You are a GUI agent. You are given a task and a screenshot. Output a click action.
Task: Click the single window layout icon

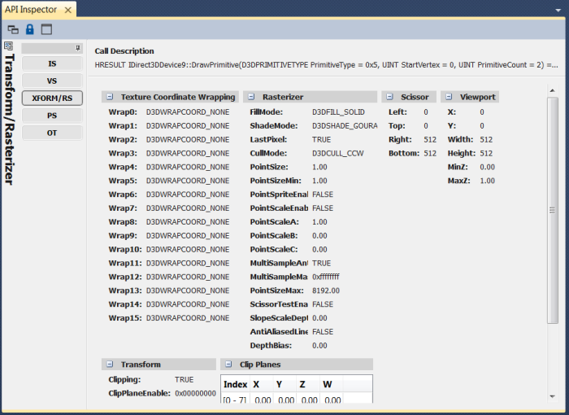click(46, 29)
